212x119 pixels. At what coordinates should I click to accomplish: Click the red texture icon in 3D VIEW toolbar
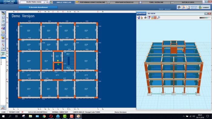(155, 18)
